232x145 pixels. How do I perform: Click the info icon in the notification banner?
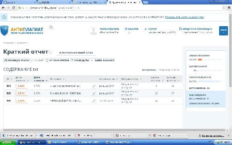coord(4,17)
